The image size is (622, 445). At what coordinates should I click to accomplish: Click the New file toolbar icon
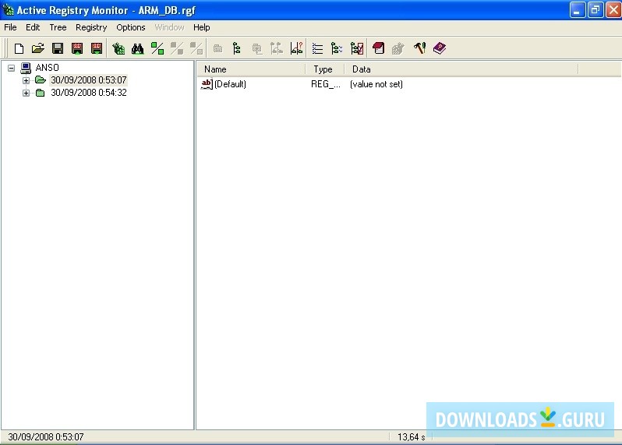19,49
